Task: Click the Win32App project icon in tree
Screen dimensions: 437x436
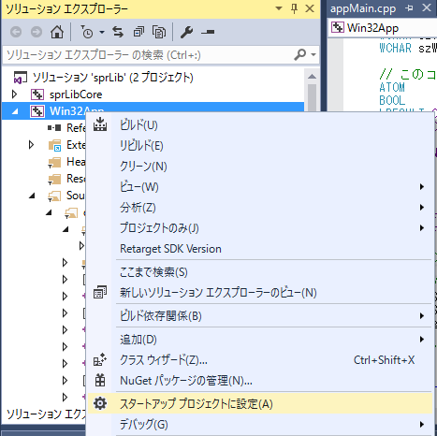Action: point(37,111)
